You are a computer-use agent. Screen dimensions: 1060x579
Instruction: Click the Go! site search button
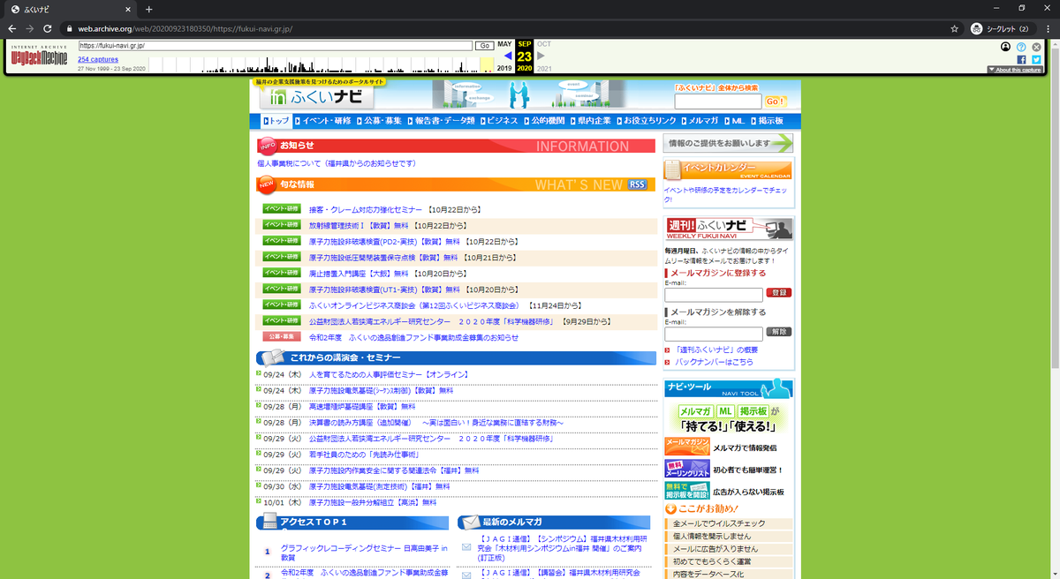pyautogui.click(x=775, y=101)
